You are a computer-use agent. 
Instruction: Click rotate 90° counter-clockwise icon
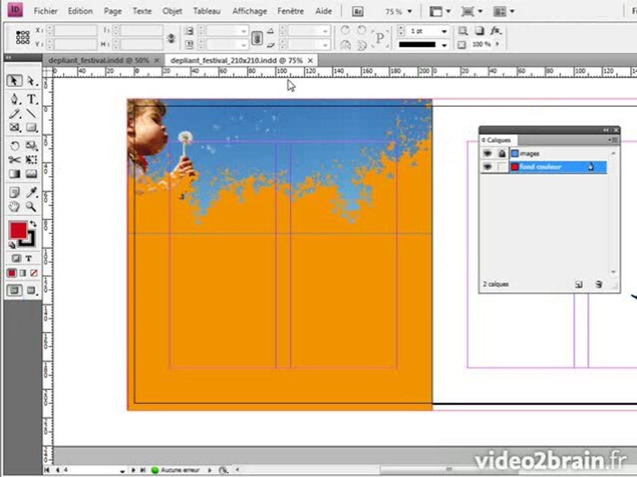coord(361,30)
